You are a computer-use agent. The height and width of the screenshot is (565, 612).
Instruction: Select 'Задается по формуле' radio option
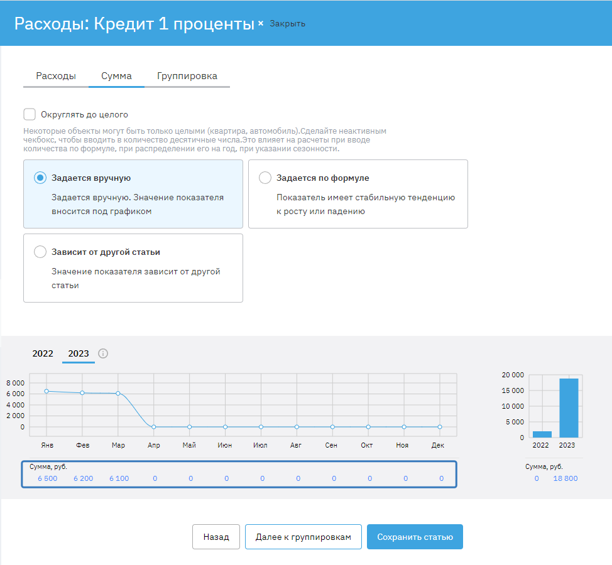coord(265,178)
